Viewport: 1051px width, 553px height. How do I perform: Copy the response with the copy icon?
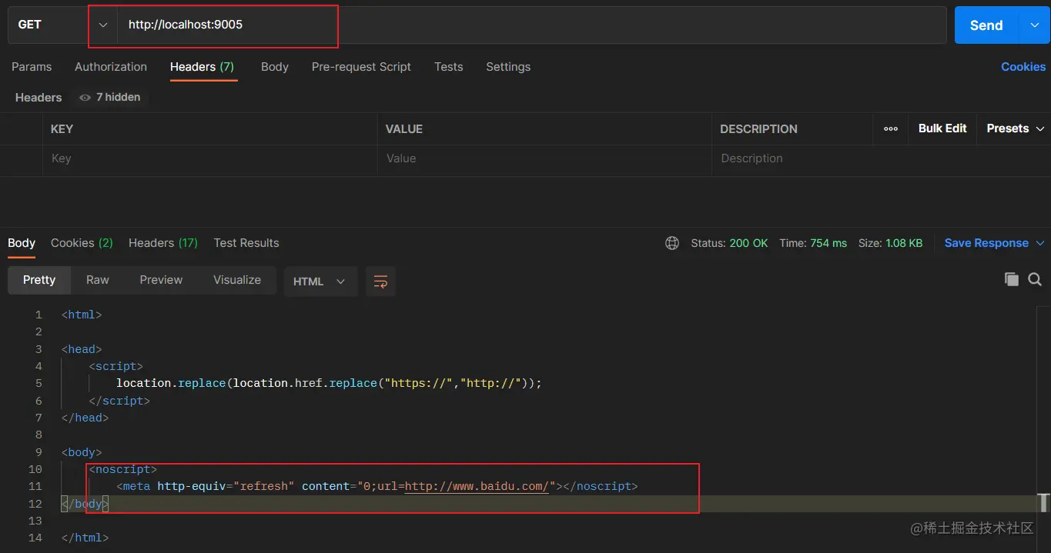click(1012, 279)
